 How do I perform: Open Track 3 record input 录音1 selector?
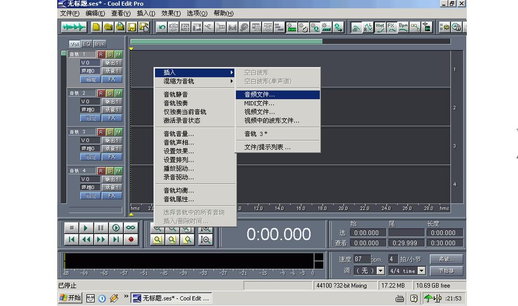[112, 149]
